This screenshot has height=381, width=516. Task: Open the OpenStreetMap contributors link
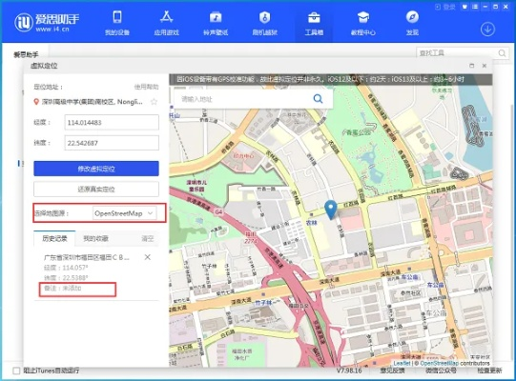coord(439,363)
